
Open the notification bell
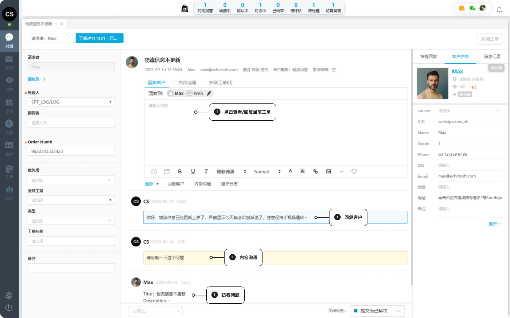click(x=499, y=10)
